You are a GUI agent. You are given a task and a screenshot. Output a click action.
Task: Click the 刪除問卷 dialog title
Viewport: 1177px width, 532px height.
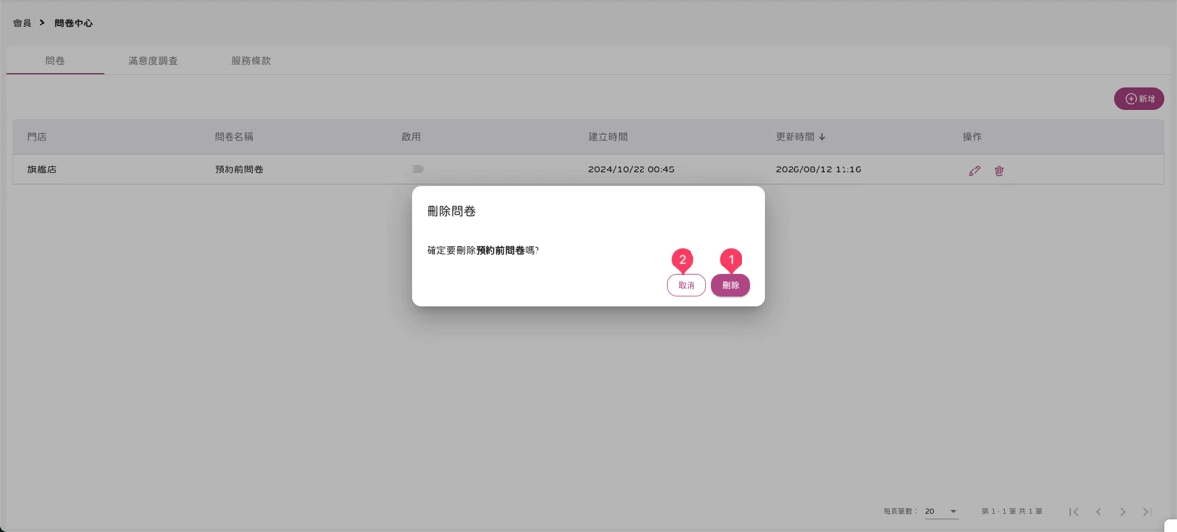[451, 211]
